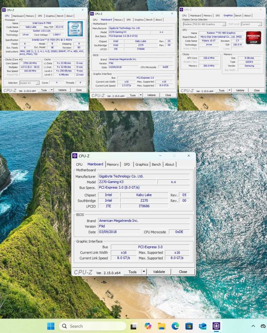This screenshot has height=333, width=267.
Task: Click the Socket 1151 LGA package value
Action: coord(42,31)
